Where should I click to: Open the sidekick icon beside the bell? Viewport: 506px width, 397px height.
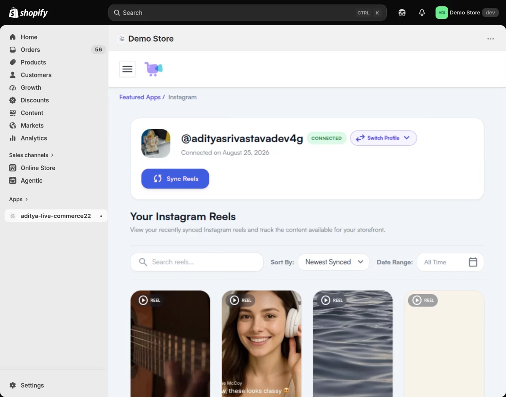pos(402,13)
